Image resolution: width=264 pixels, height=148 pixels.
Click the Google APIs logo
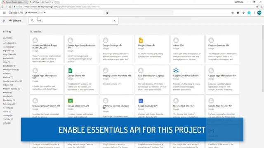tap(16, 13)
